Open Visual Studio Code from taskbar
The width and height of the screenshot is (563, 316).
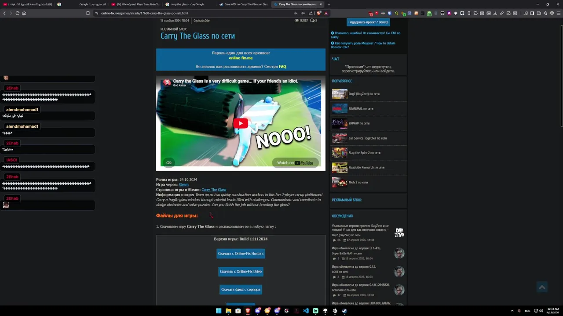(306, 311)
